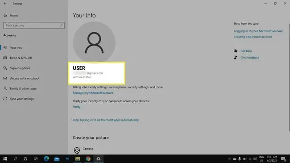Open File Explorer from the taskbar

pyautogui.click(x=78, y=159)
